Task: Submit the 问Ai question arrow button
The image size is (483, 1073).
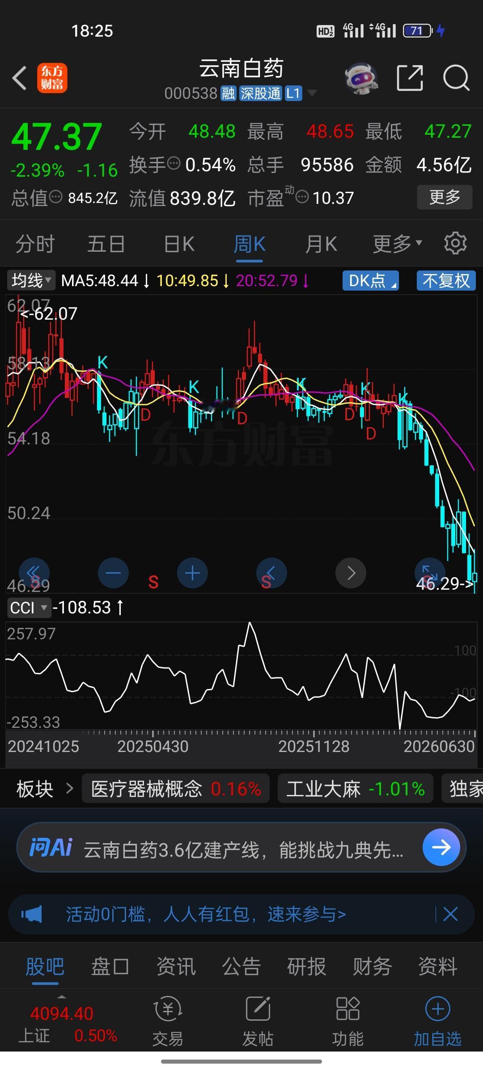Action: tap(441, 847)
